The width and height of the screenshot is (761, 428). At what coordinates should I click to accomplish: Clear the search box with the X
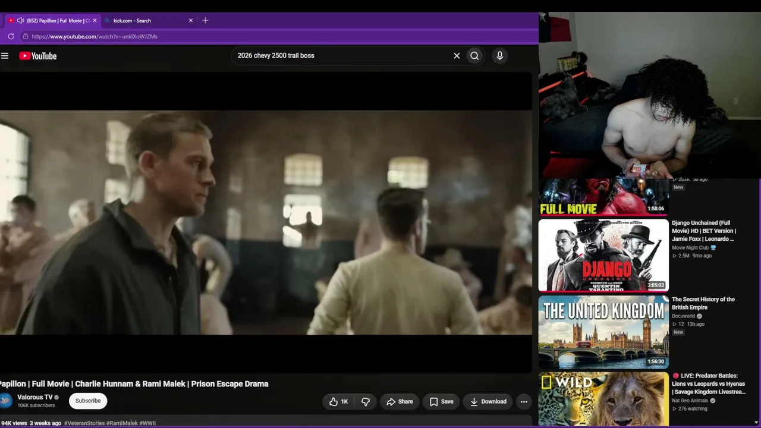(457, 56)
